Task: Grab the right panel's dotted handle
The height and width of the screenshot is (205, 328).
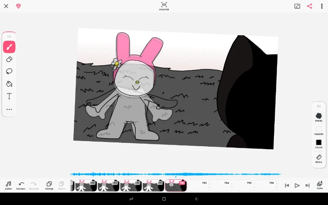Action: tap(319, 106)
